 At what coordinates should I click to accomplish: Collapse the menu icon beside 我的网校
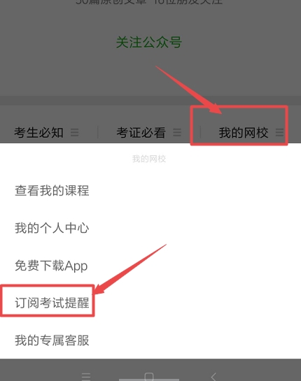point(279,133)
